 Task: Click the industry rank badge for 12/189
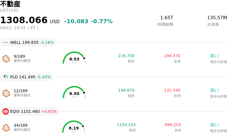point(6,93)
